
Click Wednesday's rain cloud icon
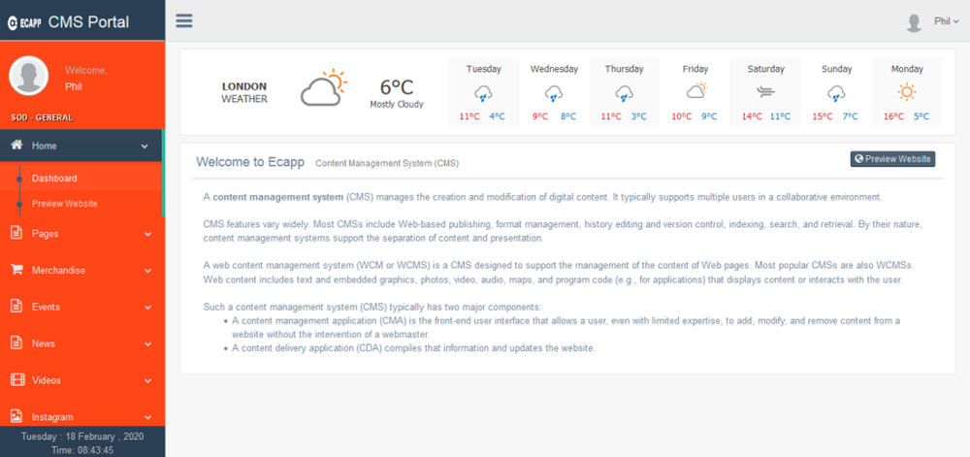pyautogui.click(x=554, y=93)
